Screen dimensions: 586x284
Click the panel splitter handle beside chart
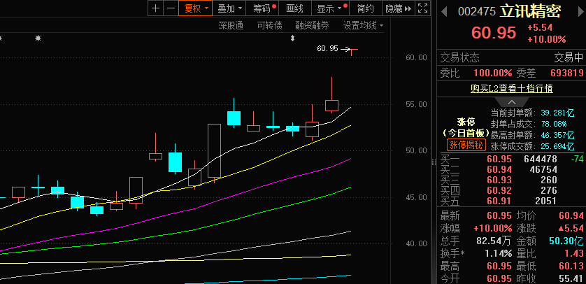click(434, 162)
